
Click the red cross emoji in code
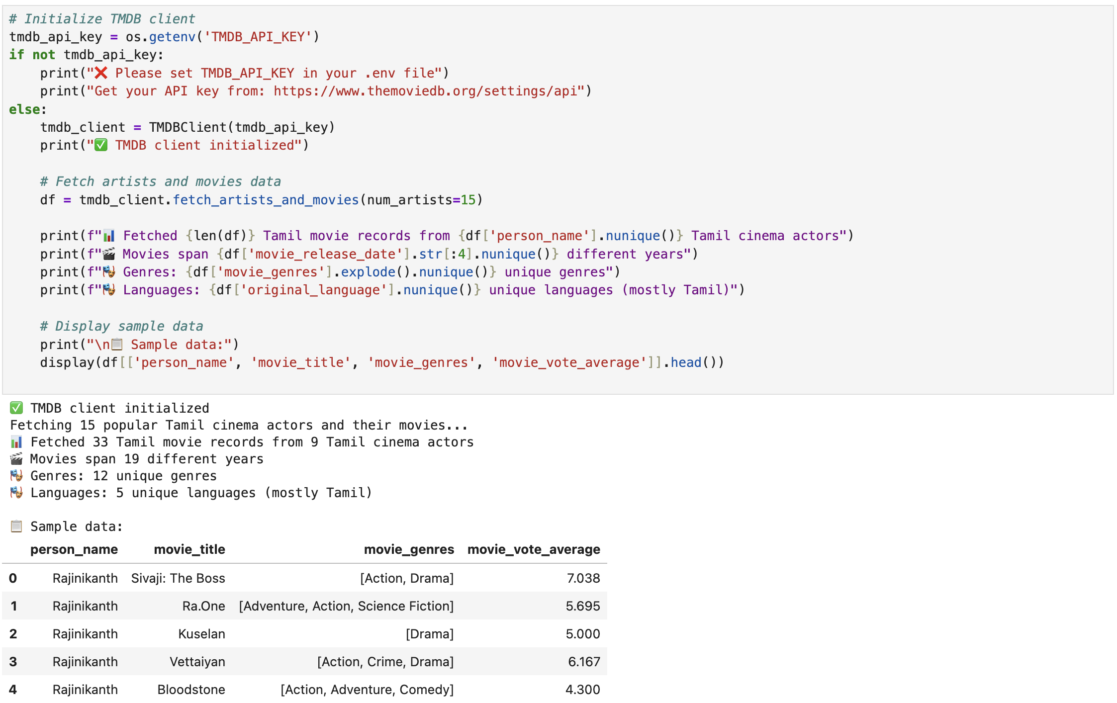pyautogui.click(x=101, y=73)
